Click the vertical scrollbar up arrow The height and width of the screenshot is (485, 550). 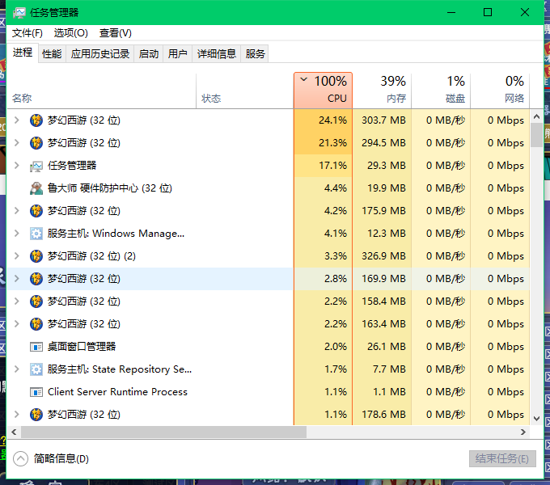click(x=536, y=116)
